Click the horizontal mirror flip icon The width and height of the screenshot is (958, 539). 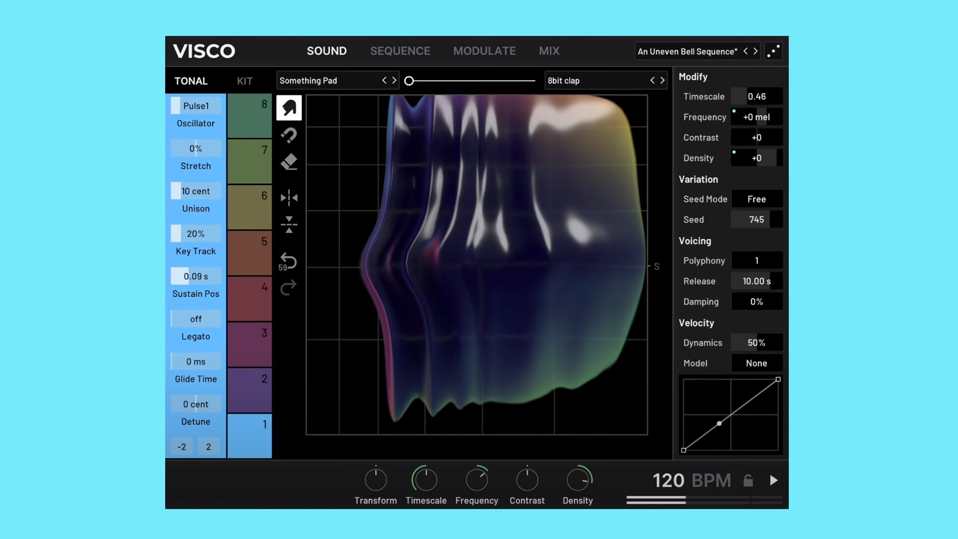pos(289,198)
